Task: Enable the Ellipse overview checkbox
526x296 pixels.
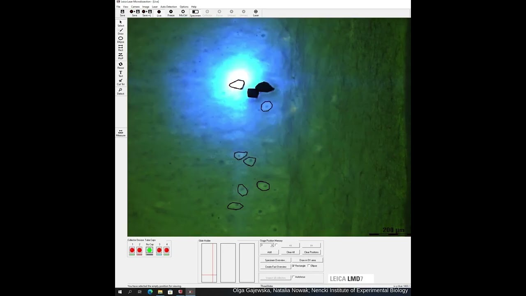Action: click(x=309, y=266)
